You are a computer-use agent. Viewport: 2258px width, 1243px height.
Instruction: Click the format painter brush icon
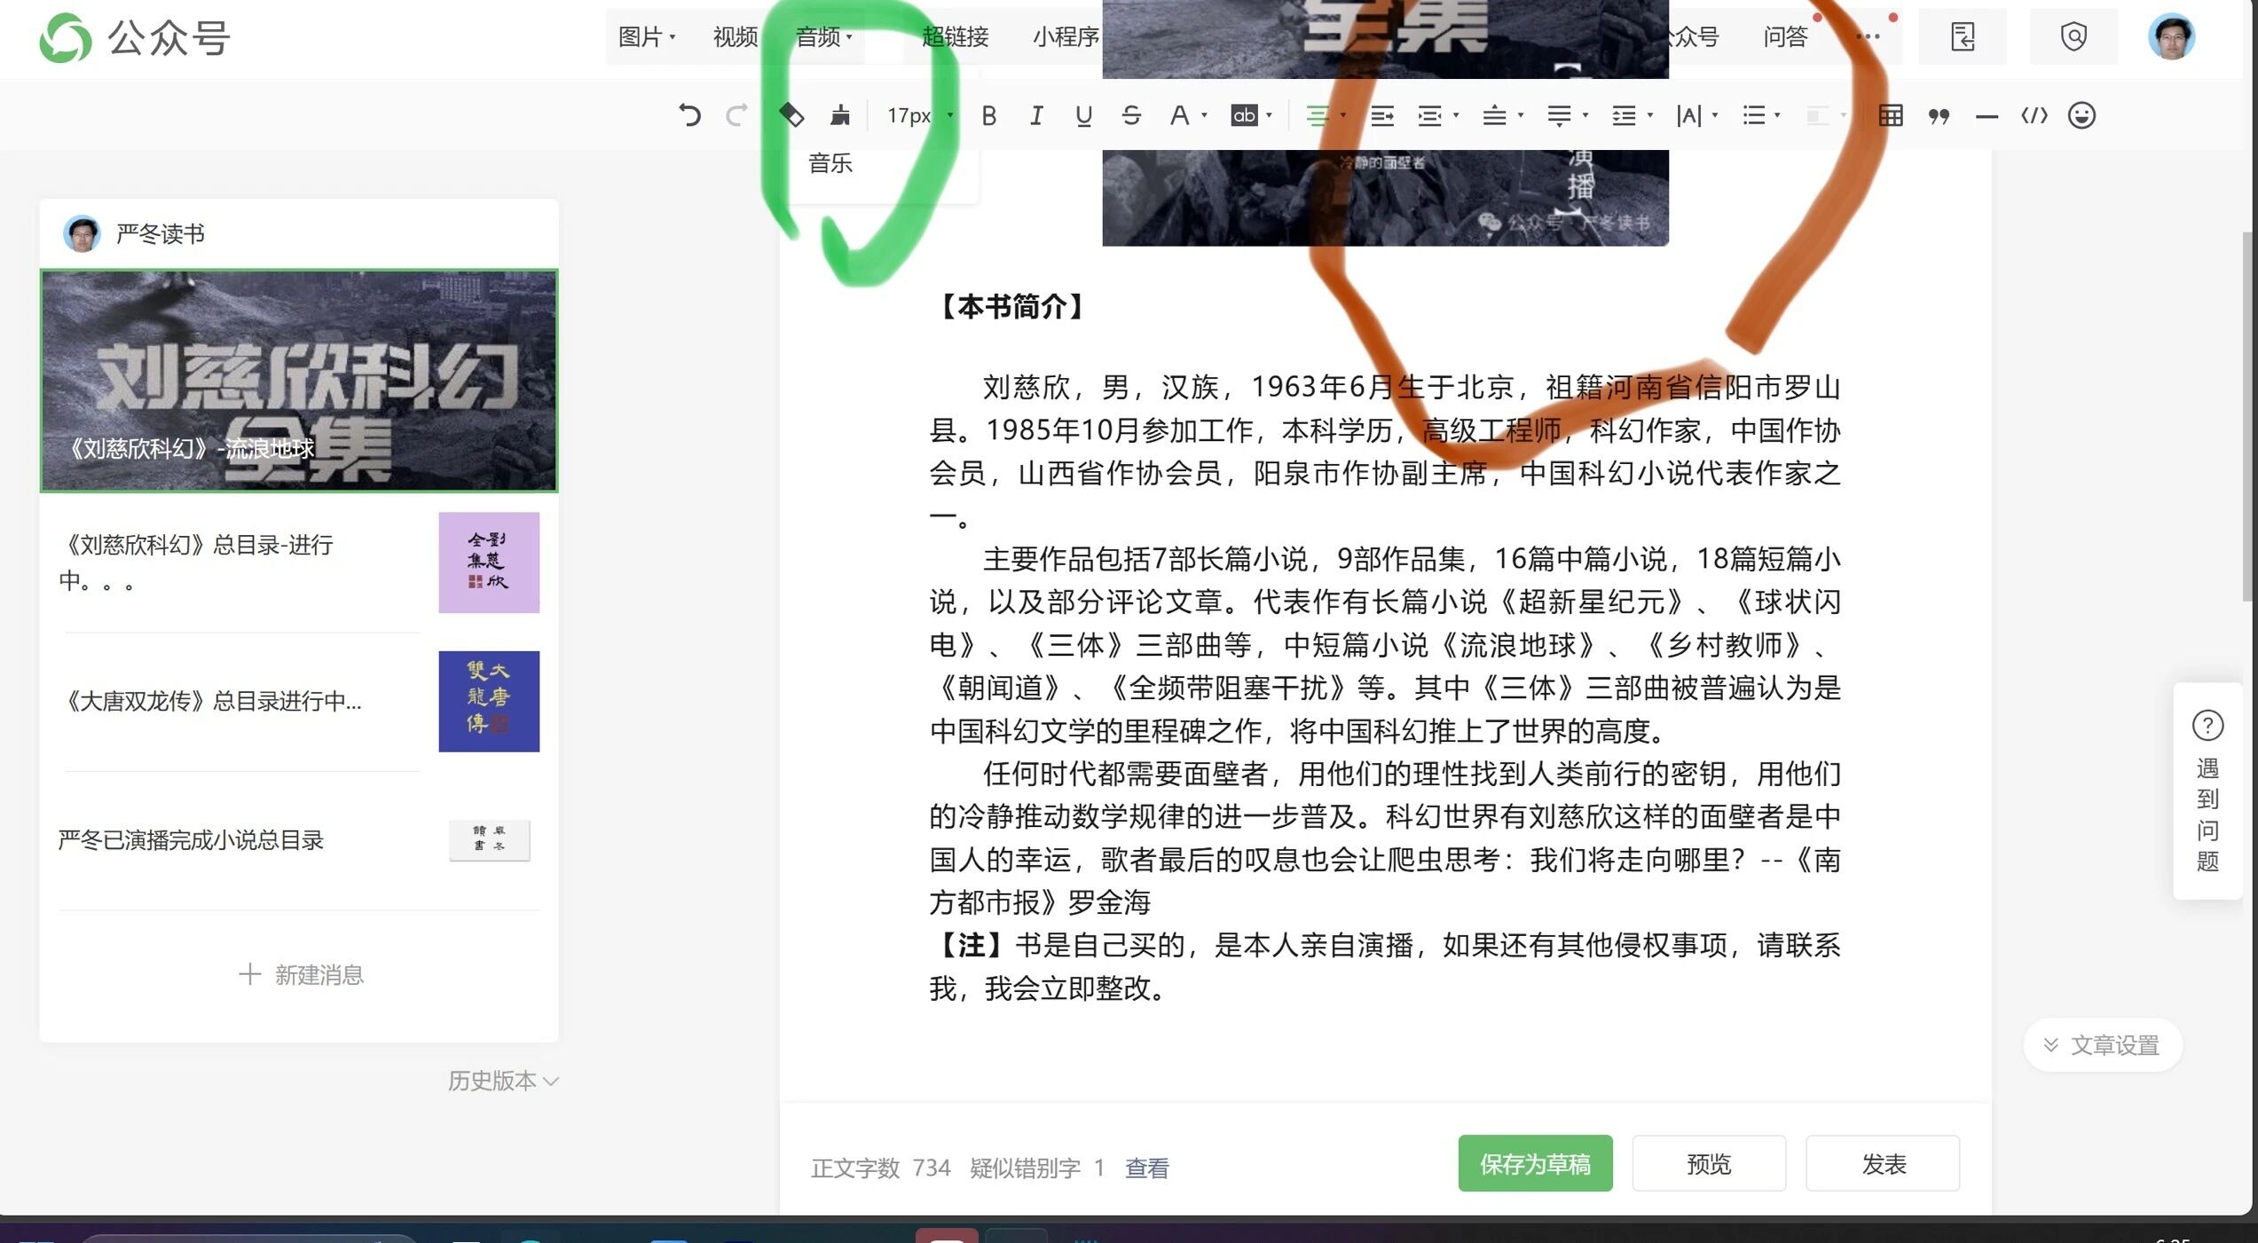(x=839, y=115)
